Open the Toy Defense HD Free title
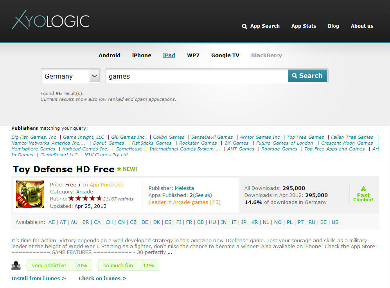 pos(64,169)
